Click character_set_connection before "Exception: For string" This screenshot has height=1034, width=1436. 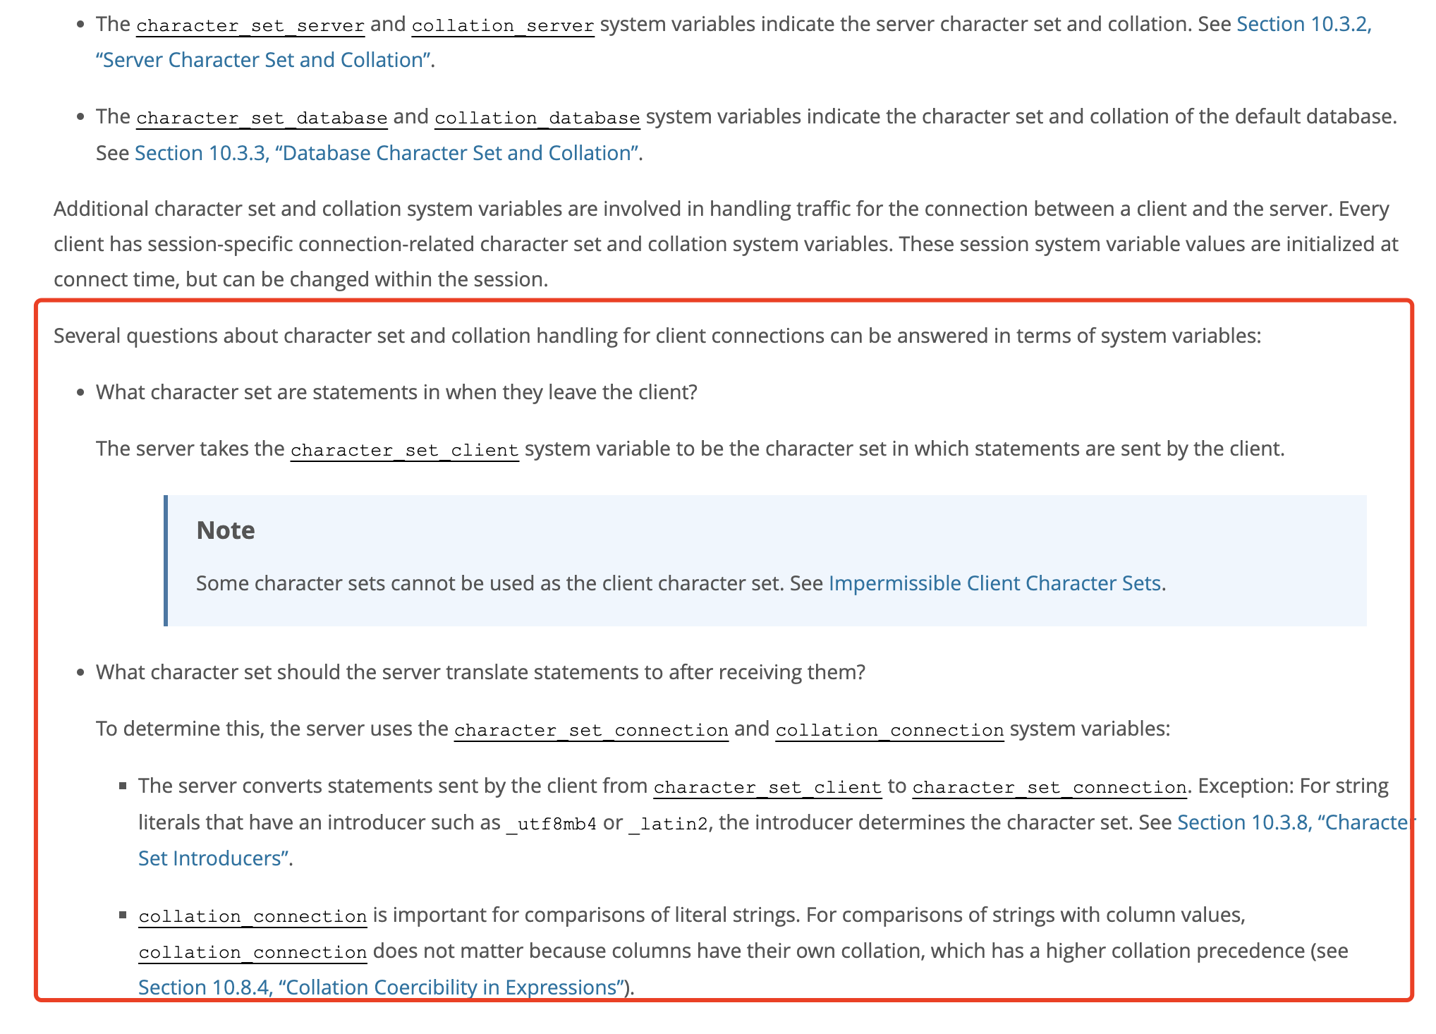[x=1049, y=787]
